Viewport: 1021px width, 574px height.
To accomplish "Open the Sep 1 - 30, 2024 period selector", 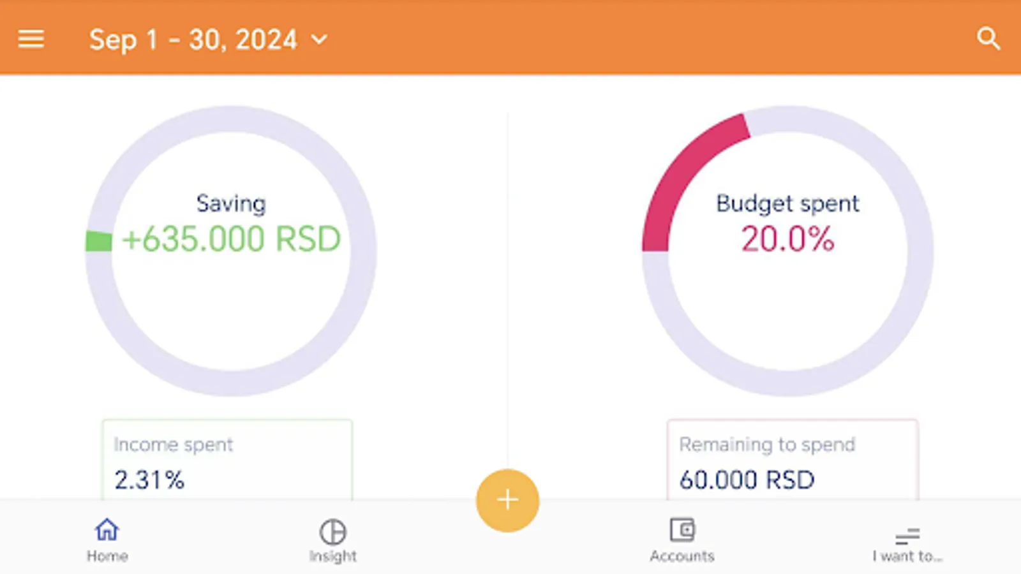I will pyautogui.click(x=208, y=40).
